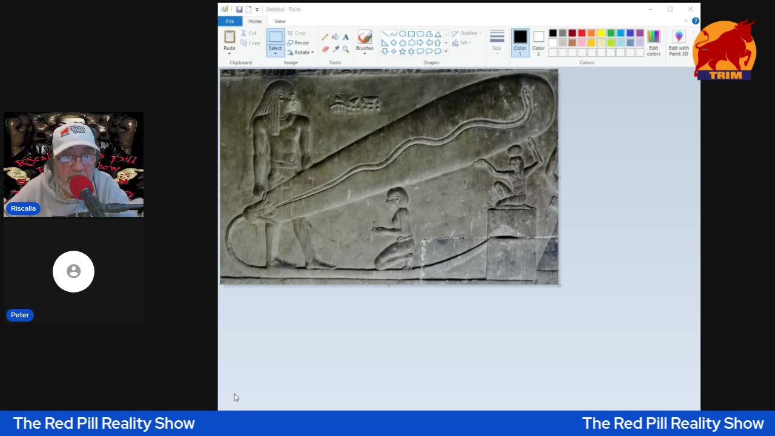Select the Pencil tool

(325, 37)
